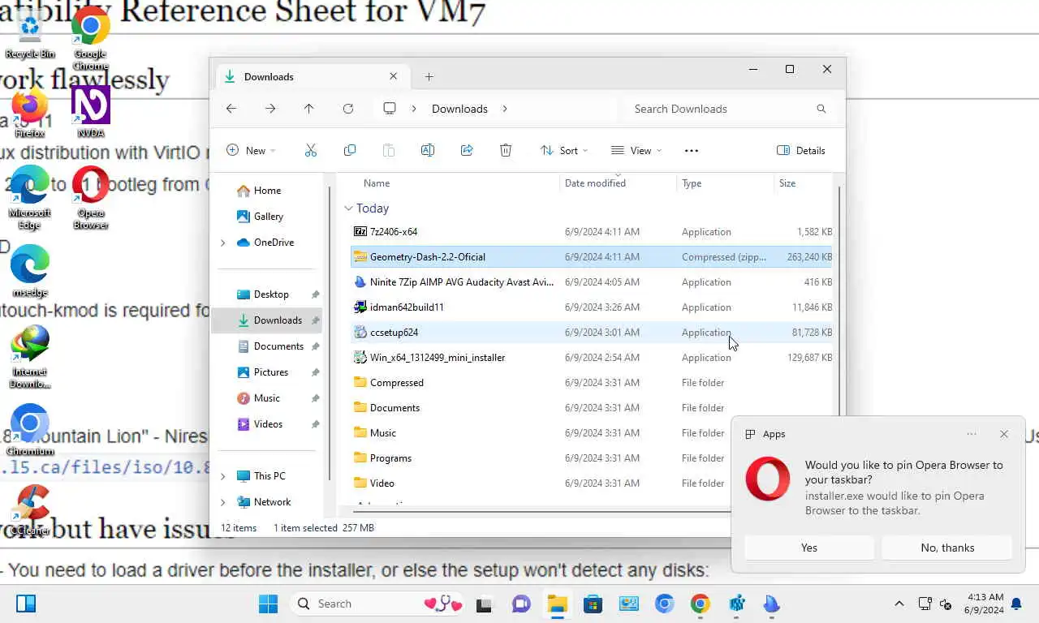This screenshot has width=1039, height=623.
Task: Sort by Size column header
Action: tap(787, 183)
